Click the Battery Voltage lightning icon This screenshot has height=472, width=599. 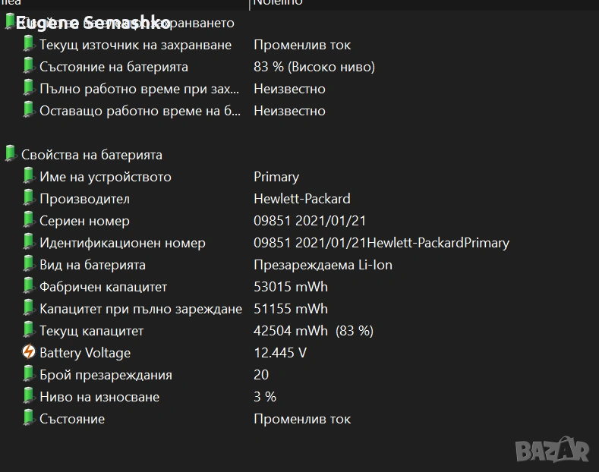[29, 352]
